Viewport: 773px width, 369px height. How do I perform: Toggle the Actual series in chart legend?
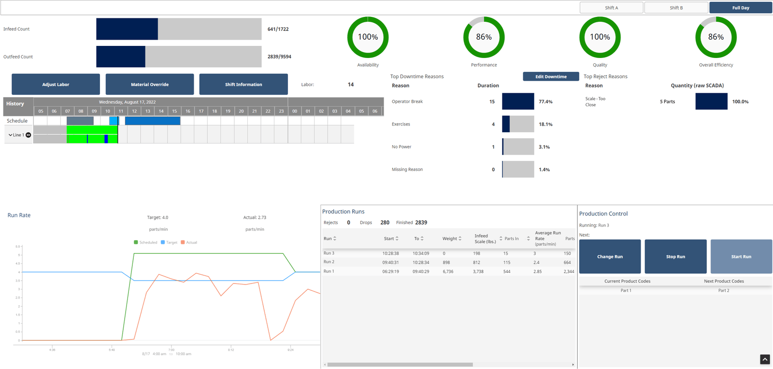tap(189, 242)
